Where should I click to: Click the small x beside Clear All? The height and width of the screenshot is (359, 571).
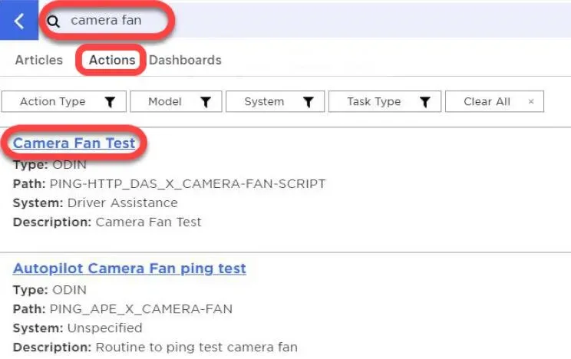tap(531, 101)
